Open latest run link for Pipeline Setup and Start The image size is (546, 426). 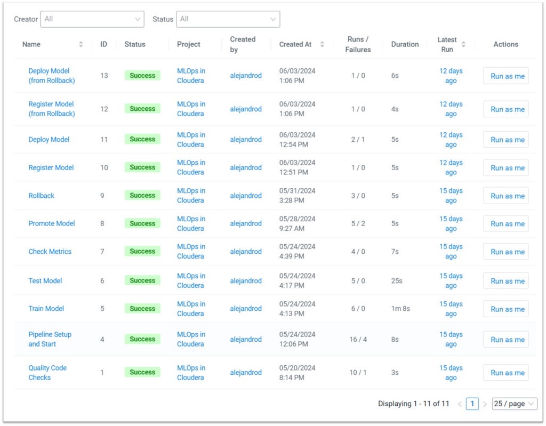point(451,339)
